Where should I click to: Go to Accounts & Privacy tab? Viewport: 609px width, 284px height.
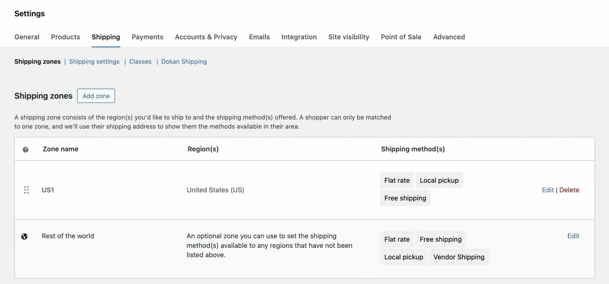pyautogui.click(x=206, y=37)
